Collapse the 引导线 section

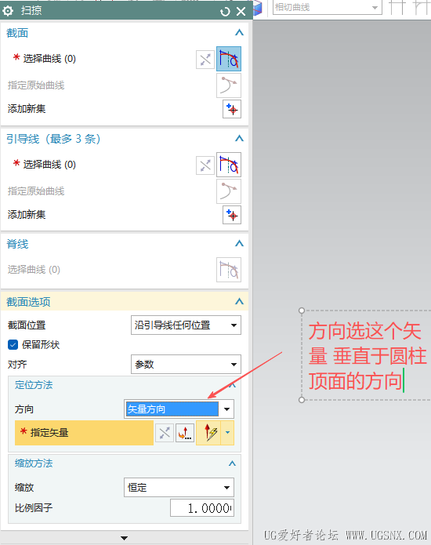[x=239, y=138]
